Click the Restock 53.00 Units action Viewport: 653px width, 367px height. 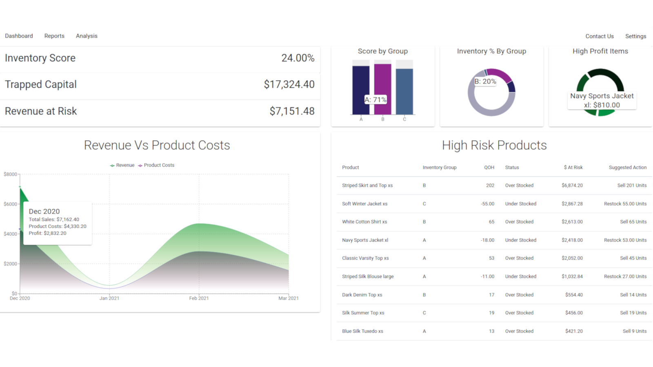[625, 240]
